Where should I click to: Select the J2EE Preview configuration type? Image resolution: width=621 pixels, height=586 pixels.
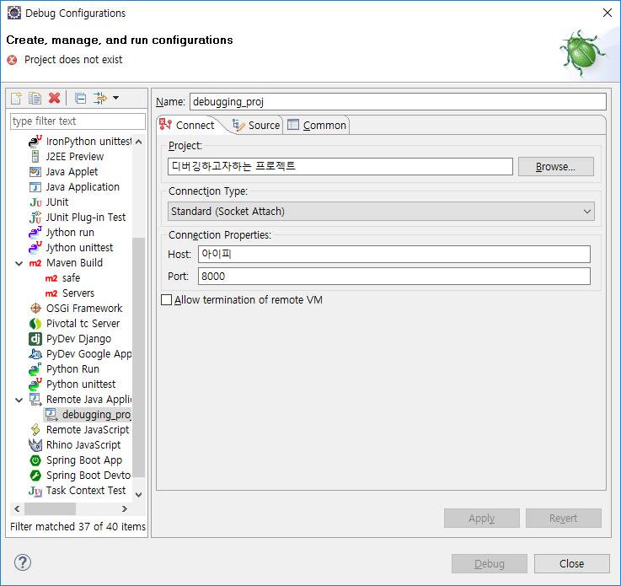tap(75, 157)
